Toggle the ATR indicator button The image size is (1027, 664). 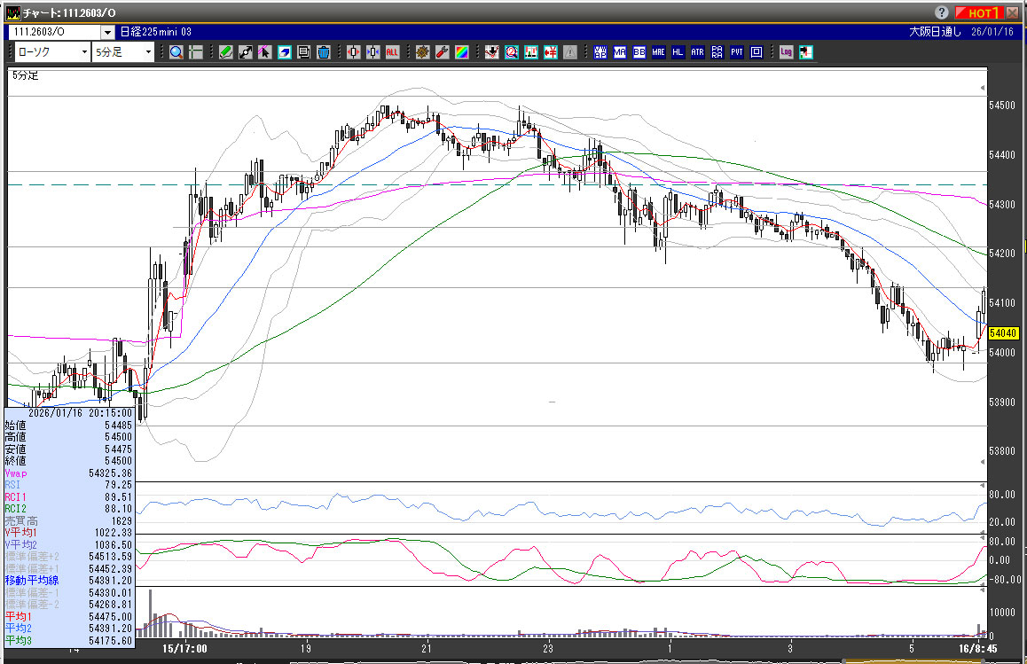(697, 52)
